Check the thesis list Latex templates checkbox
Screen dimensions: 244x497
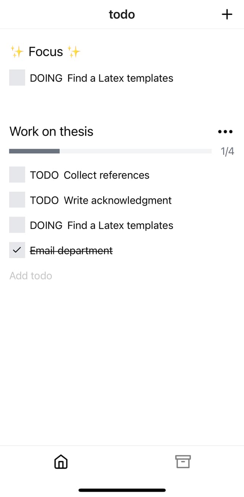(x=17, y=225)
